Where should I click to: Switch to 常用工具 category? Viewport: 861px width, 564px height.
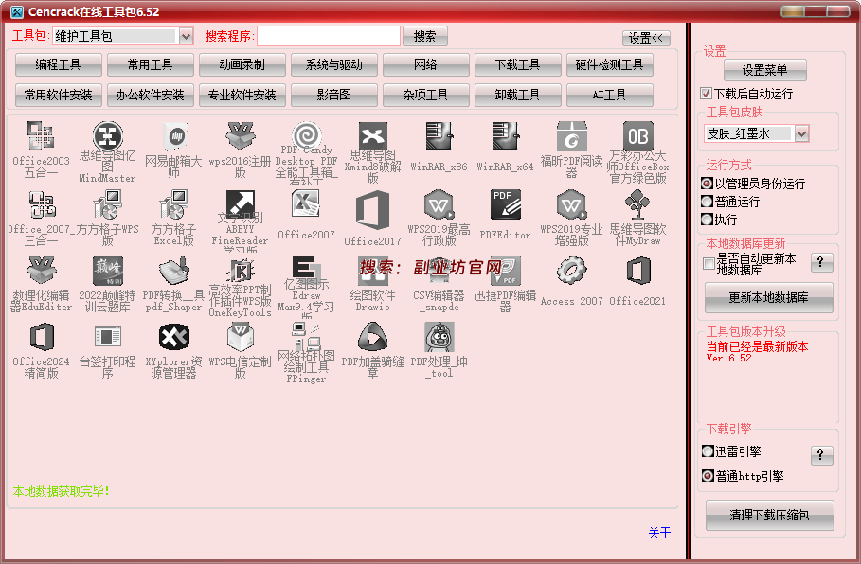(150, 64)
